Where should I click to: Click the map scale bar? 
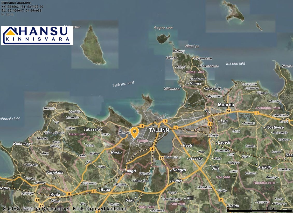[259, 211]
